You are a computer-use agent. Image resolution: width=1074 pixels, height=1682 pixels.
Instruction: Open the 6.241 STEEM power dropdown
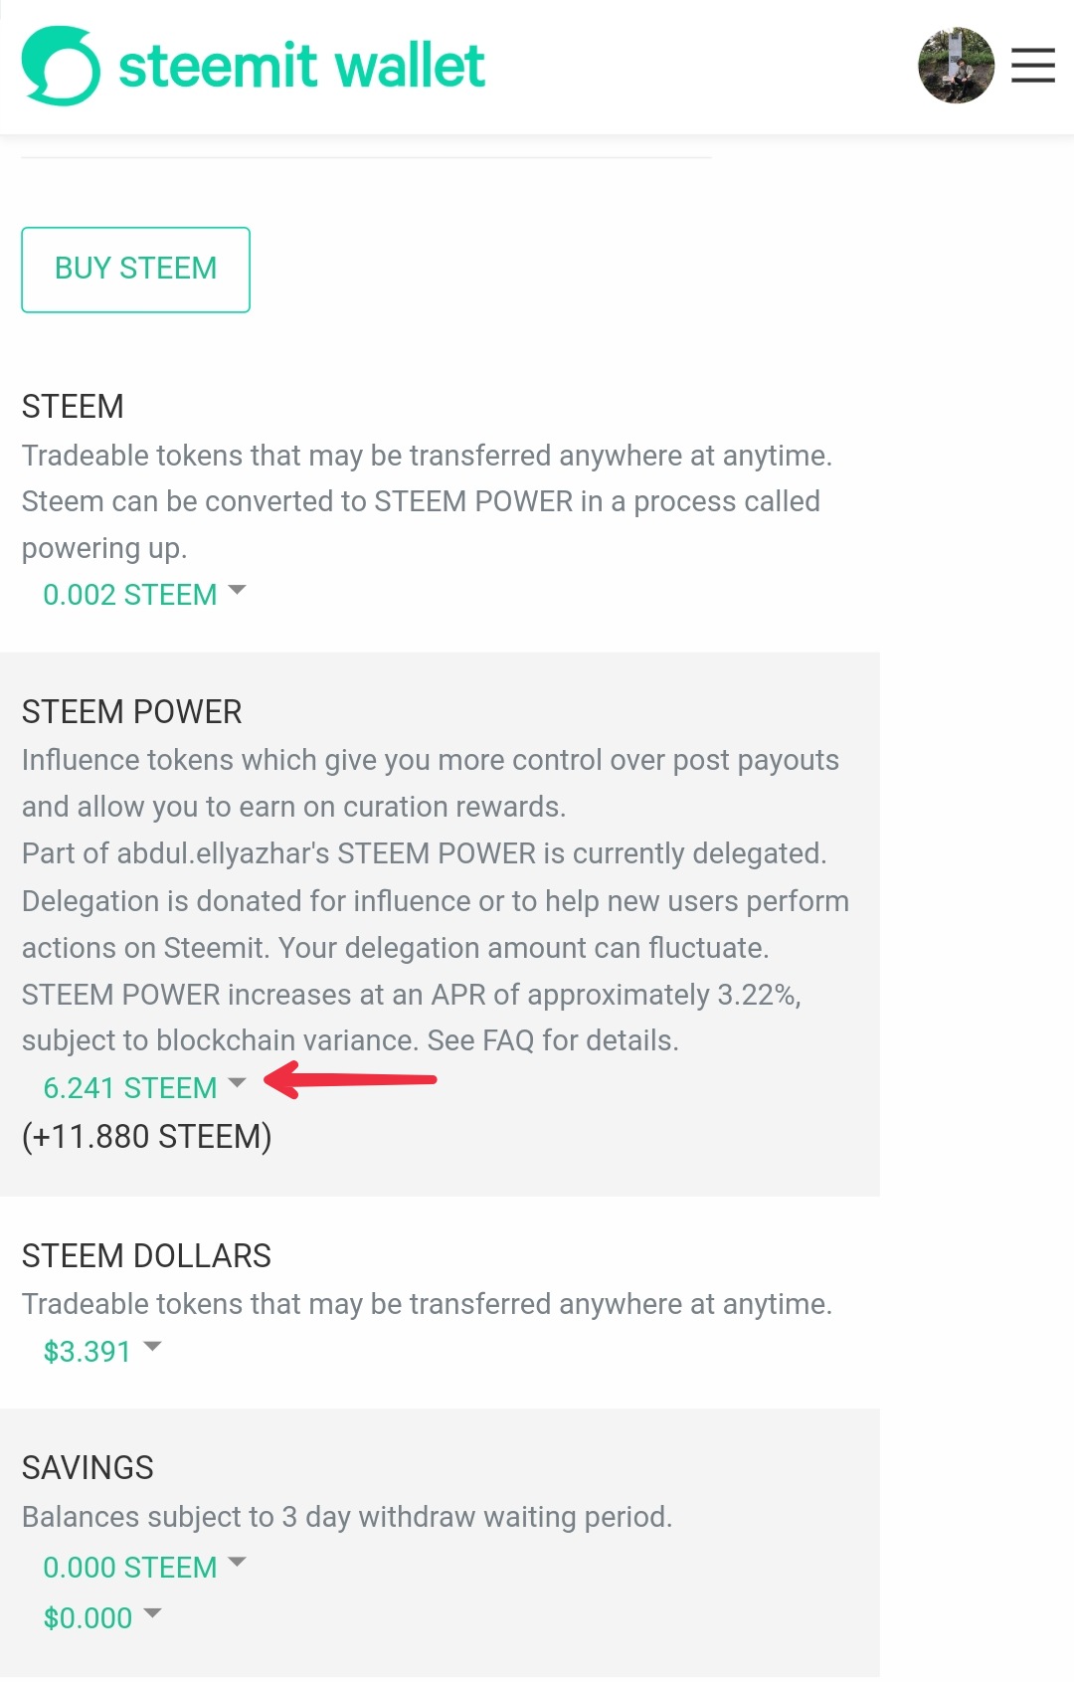(x=143, y=1087)
